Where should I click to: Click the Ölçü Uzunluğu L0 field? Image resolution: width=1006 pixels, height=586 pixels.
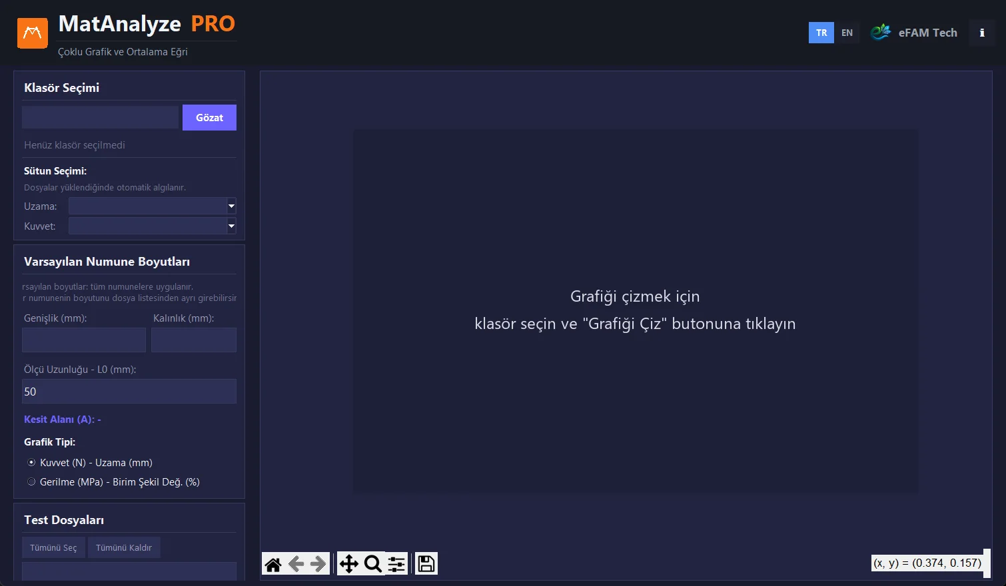[x=129, y=392]
